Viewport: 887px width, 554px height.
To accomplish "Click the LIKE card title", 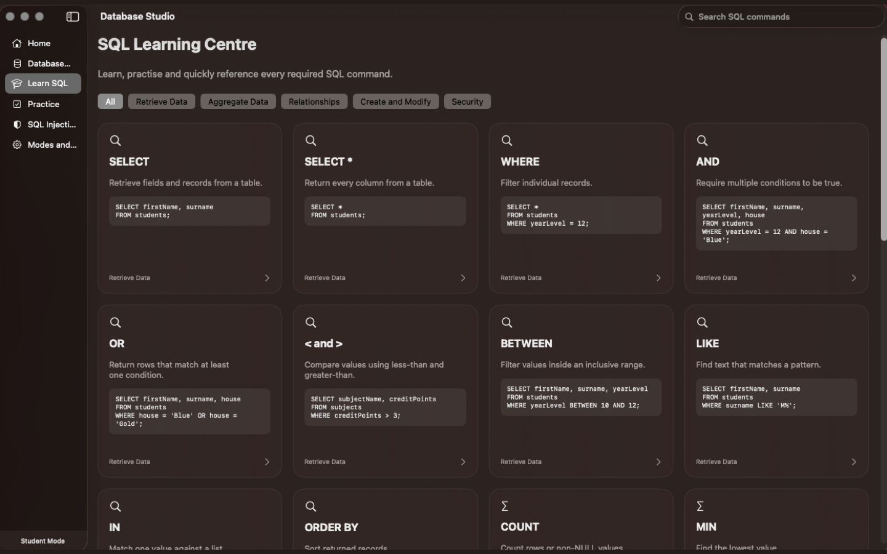I will [x=707, y=343].
